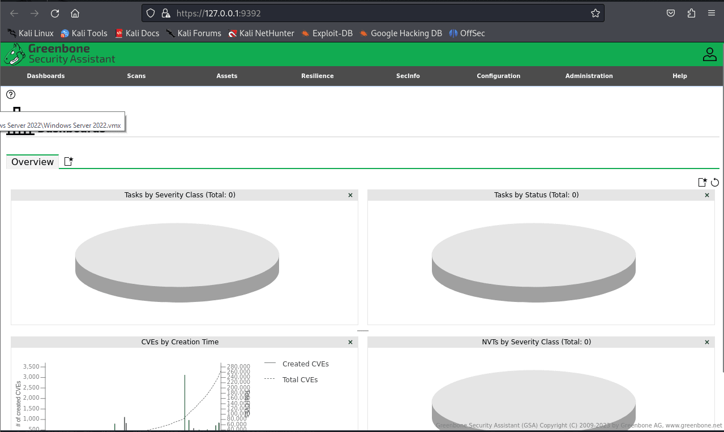Open the Scans menu
This screenshot has width=724, height=432.
pyautogui.click(x=136, y=76)
